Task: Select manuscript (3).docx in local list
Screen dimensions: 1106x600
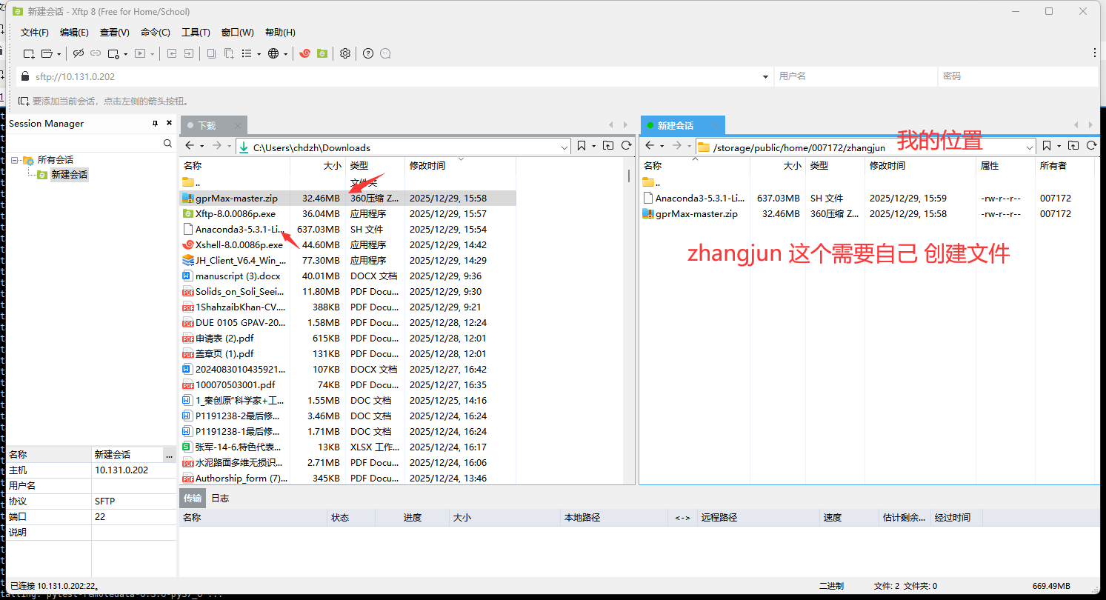Action: (x=347, y=276)
